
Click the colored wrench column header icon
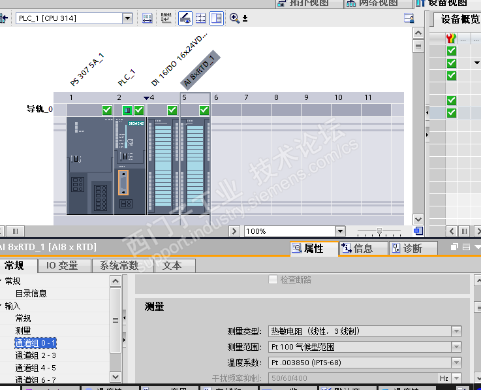(x=451, y=39)
